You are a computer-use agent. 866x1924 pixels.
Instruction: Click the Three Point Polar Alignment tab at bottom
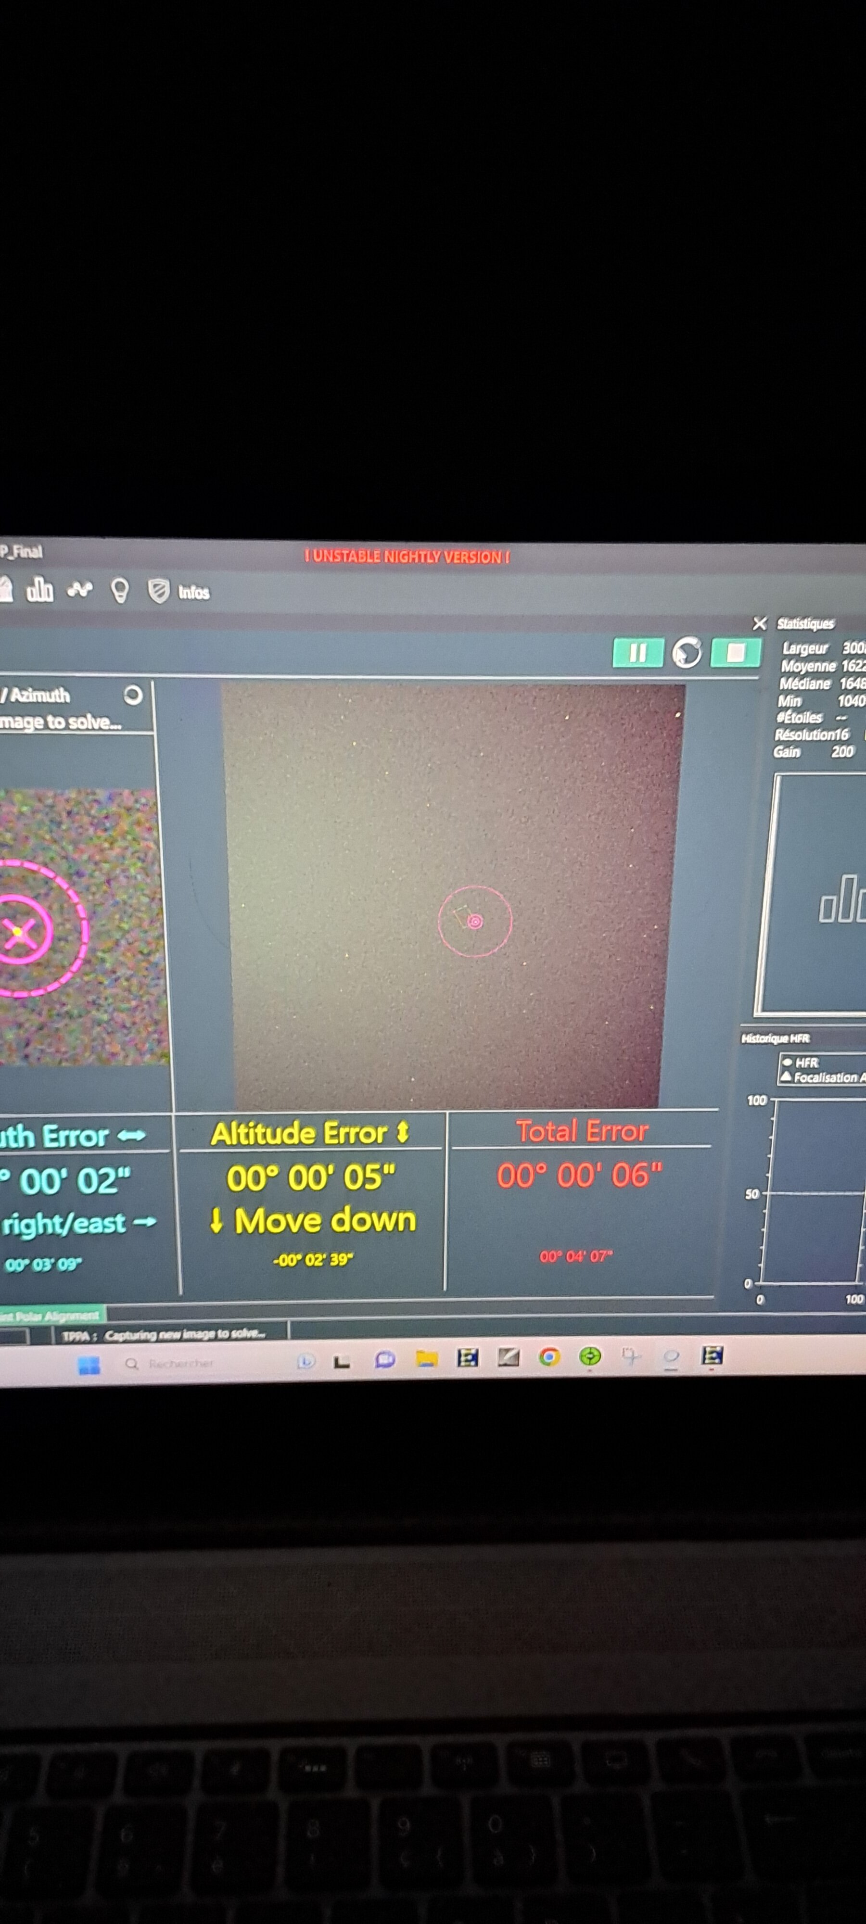pos(50,1315)
